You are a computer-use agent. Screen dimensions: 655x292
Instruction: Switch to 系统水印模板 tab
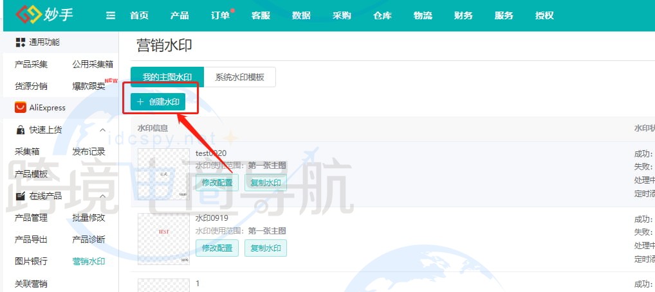pyautogui.click(x=239, y=77)
